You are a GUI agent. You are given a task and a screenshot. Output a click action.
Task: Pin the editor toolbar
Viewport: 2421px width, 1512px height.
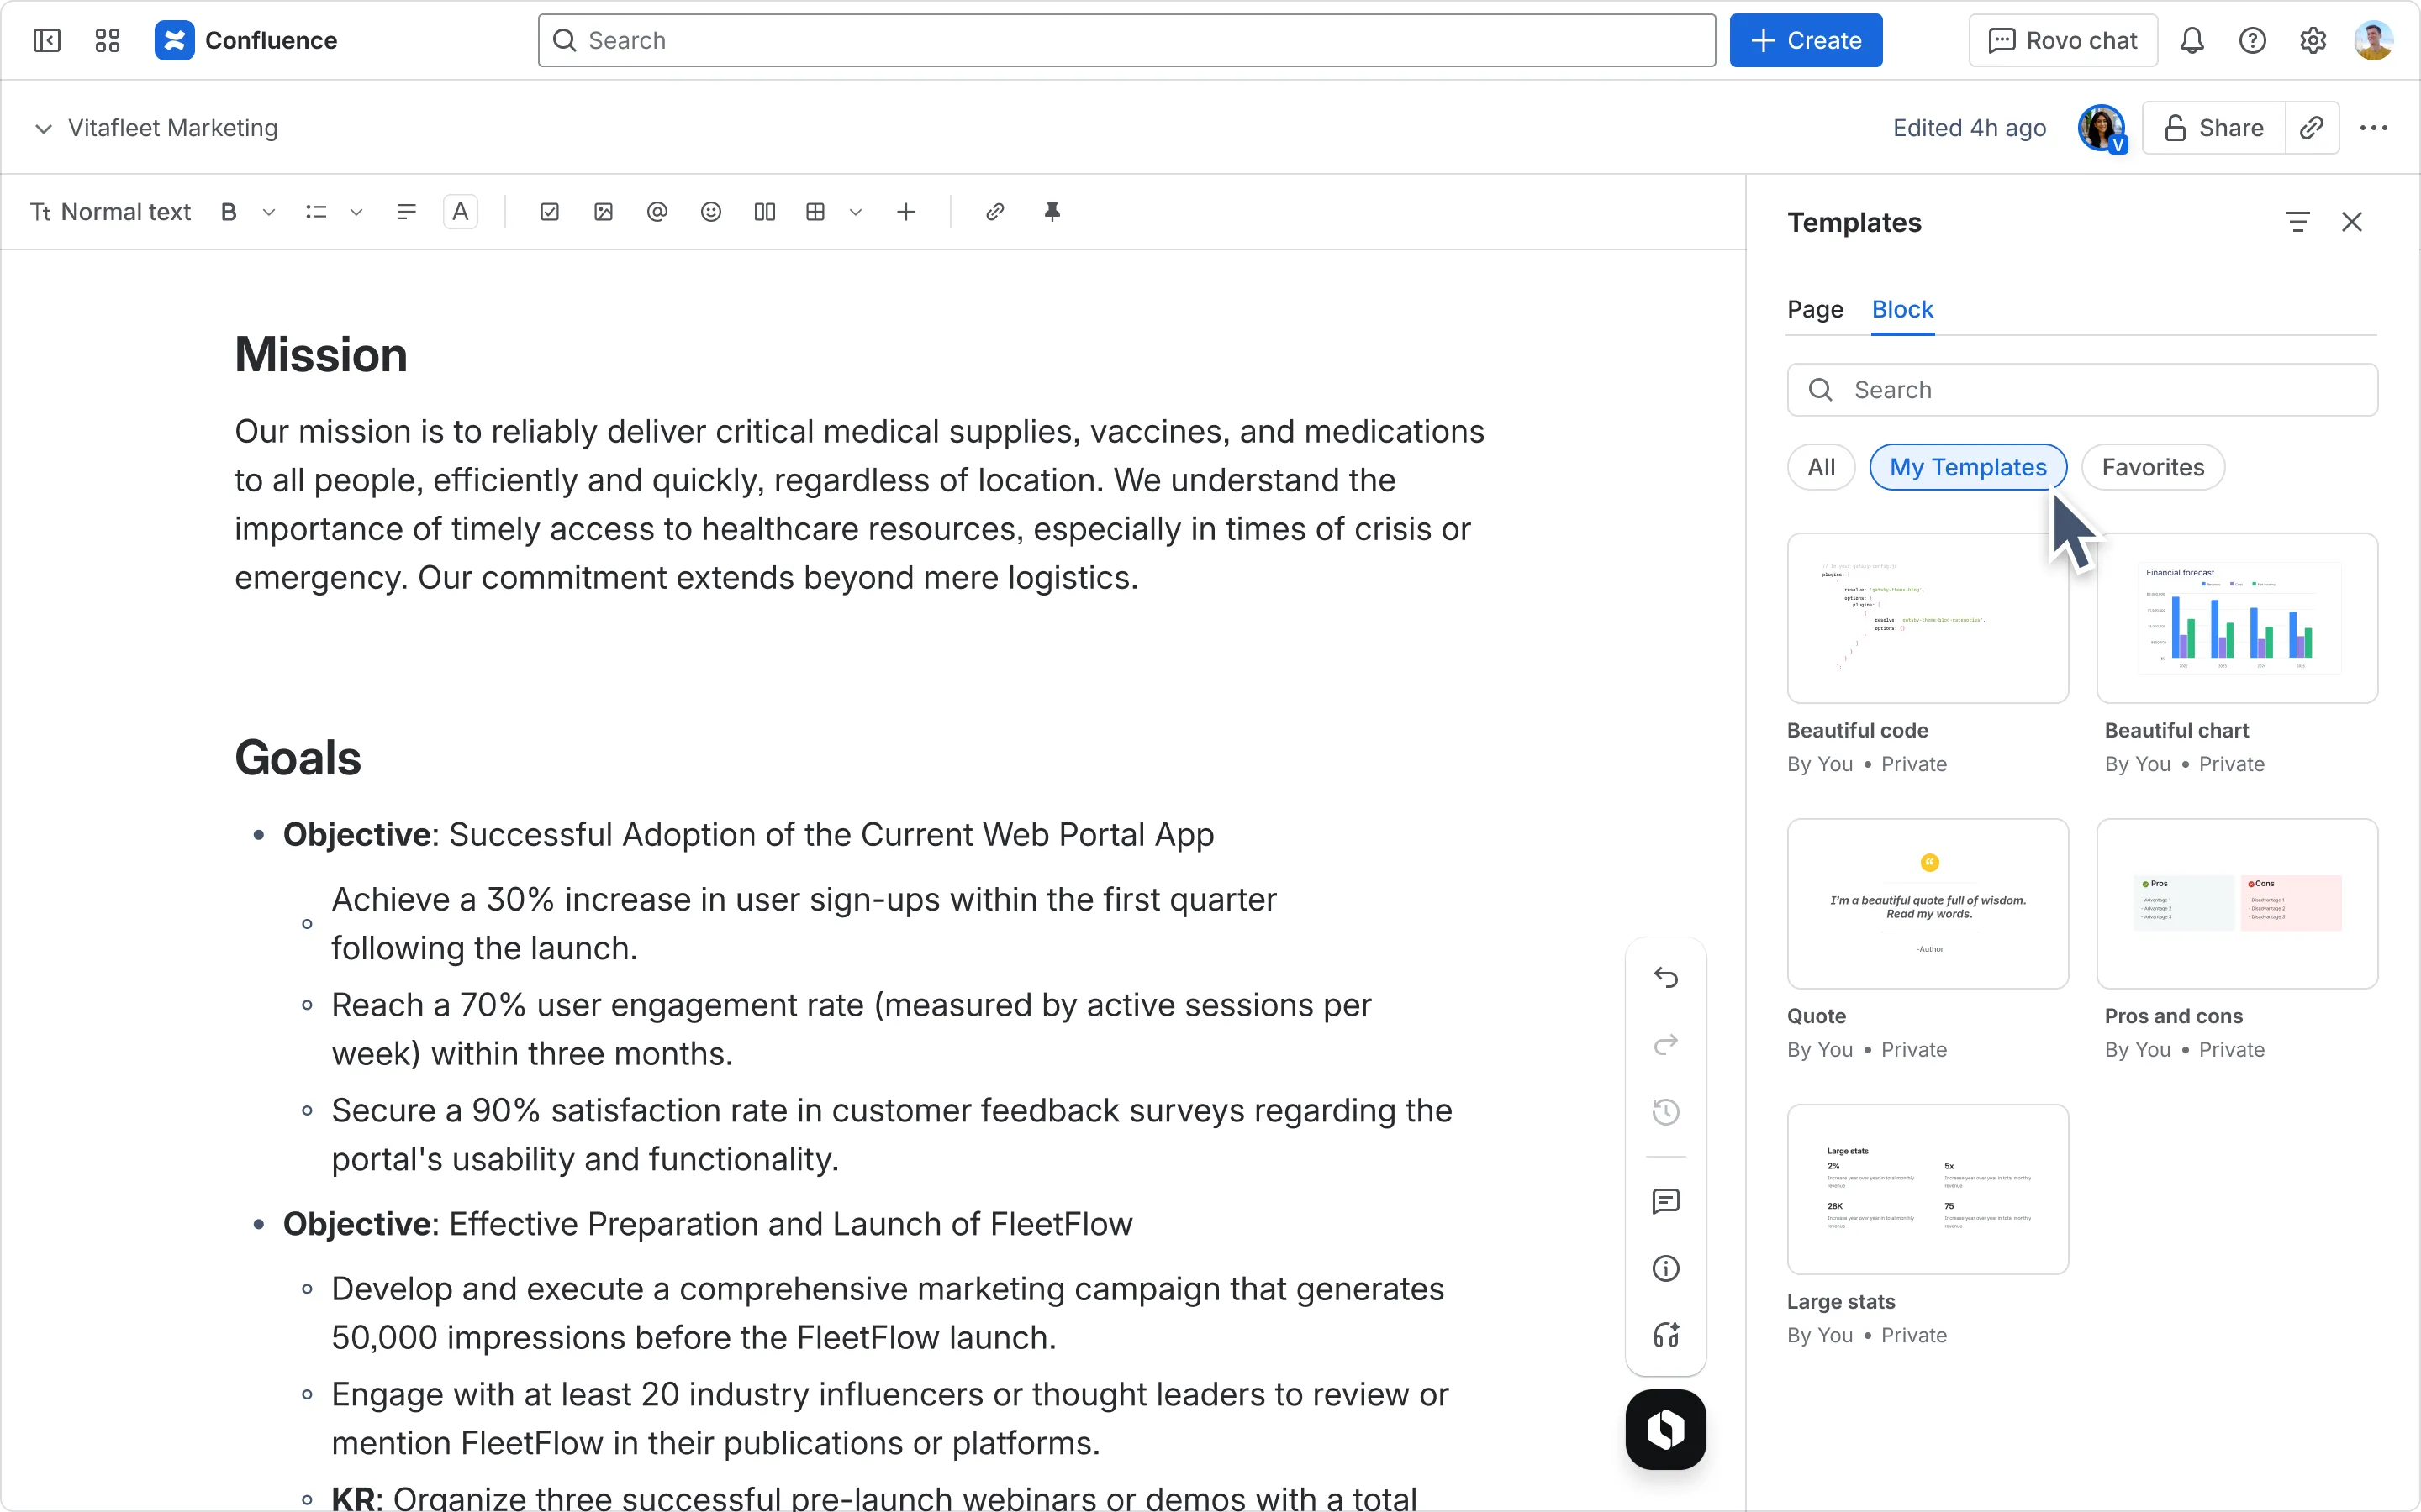click(x=1052, y=212)
